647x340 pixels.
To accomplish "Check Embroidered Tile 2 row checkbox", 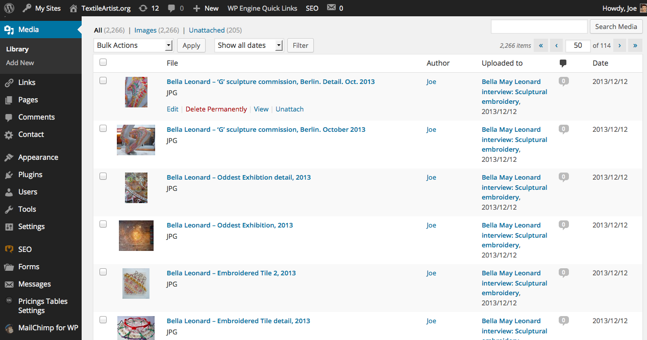I will click(103, 272).
